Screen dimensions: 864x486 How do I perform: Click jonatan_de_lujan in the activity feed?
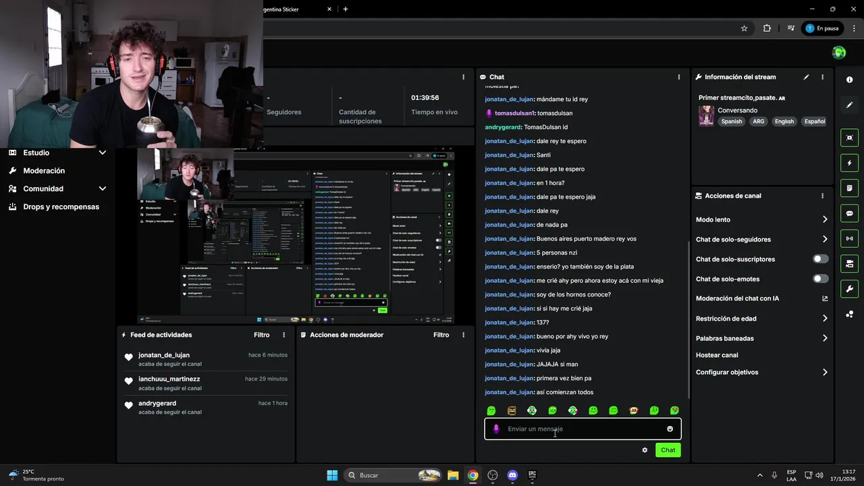point(164,355)
